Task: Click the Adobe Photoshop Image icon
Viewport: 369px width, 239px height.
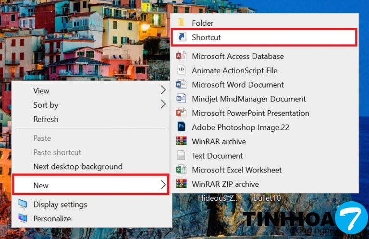Action: click(x=181, y=127)
